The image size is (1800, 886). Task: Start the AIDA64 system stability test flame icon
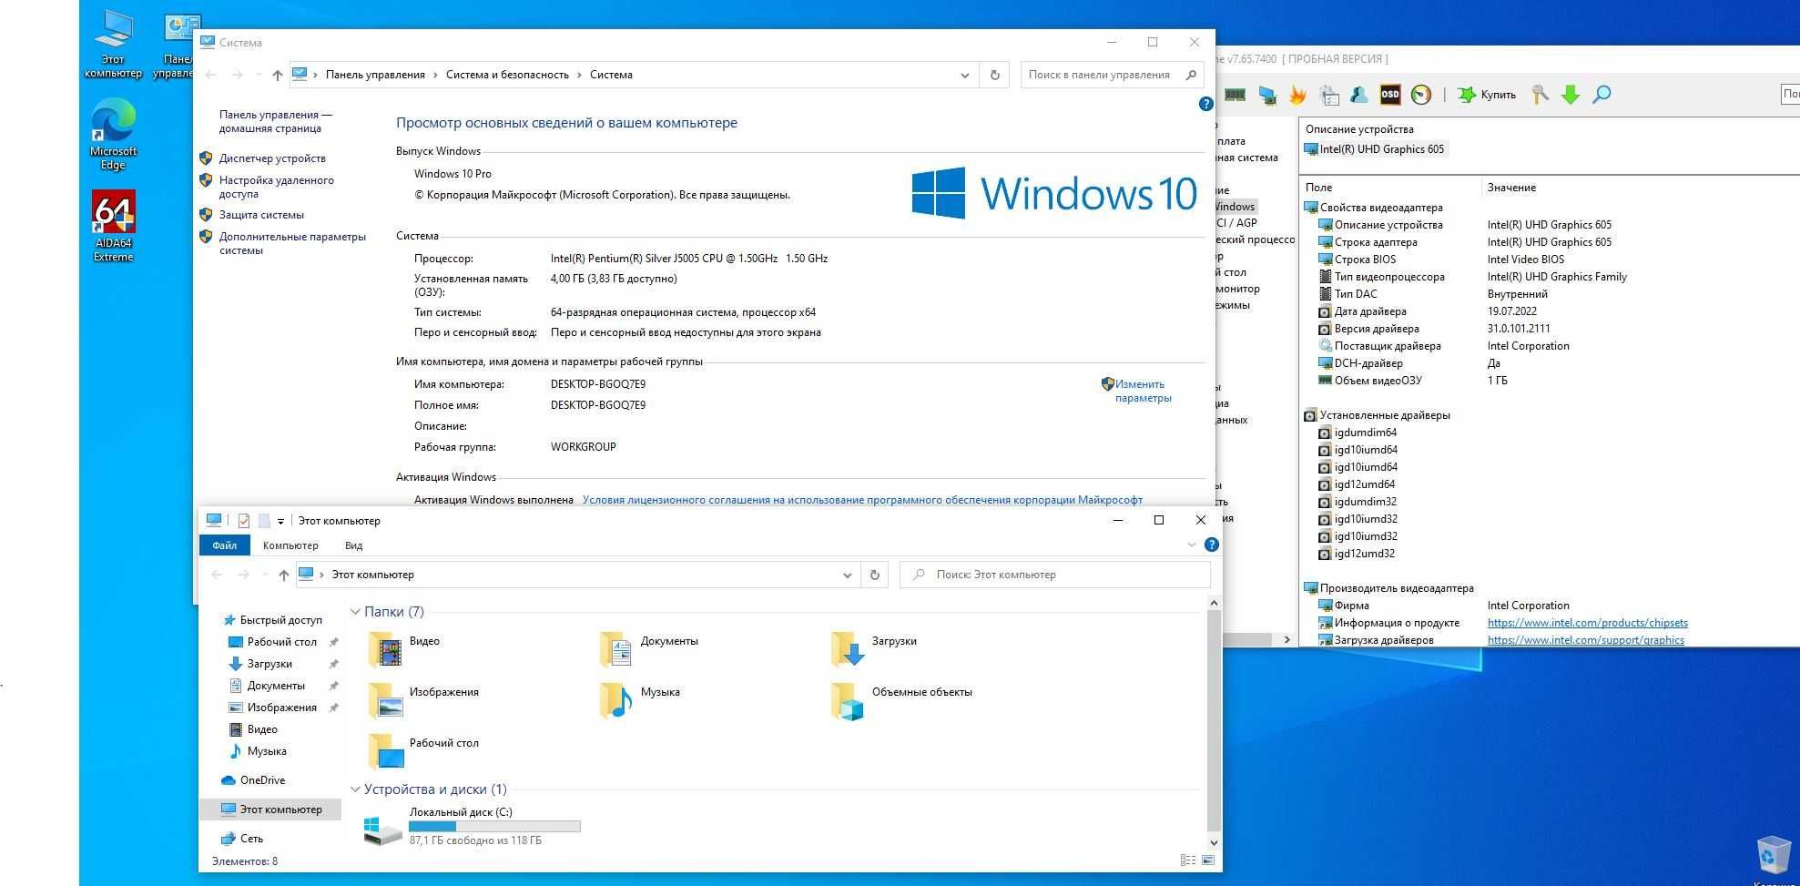pyautogui.click(x=1297, y=95)
